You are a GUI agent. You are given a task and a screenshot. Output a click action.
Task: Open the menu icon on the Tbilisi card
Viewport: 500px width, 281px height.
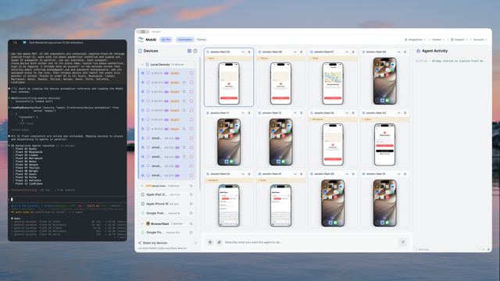353,52
